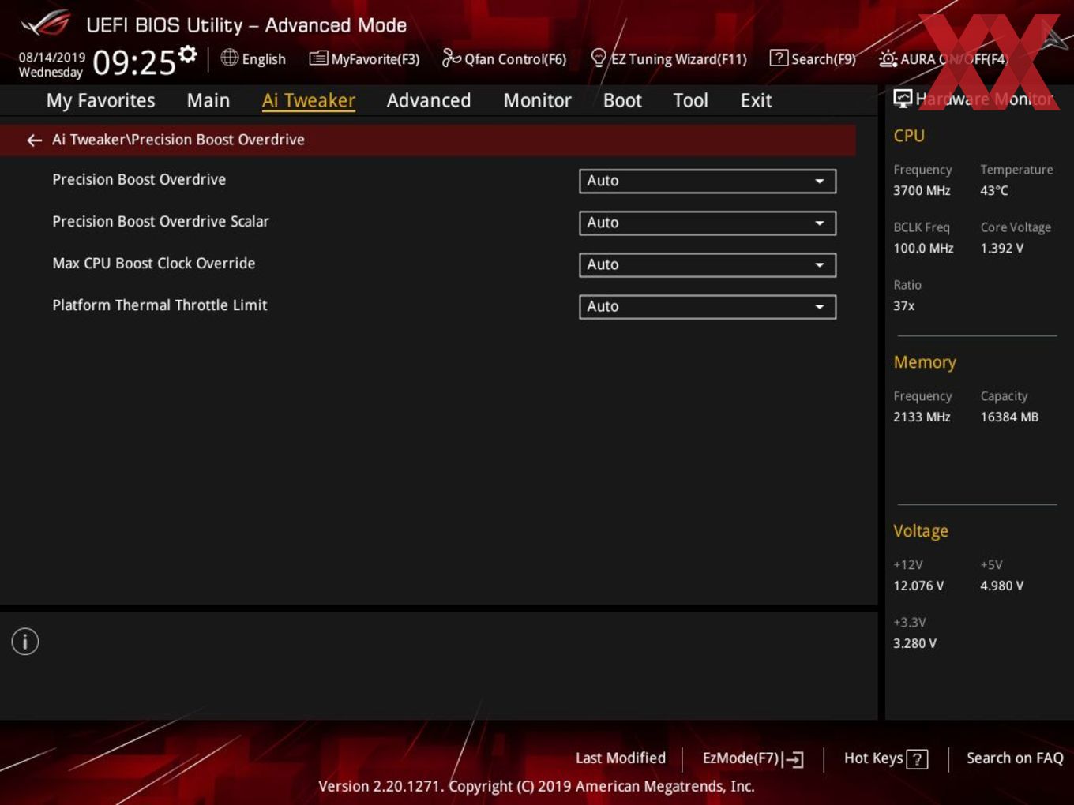Screen dimensions: 1074x805
Task: Click the Hardware Monitor screen icon
Action: pos(903,99)
